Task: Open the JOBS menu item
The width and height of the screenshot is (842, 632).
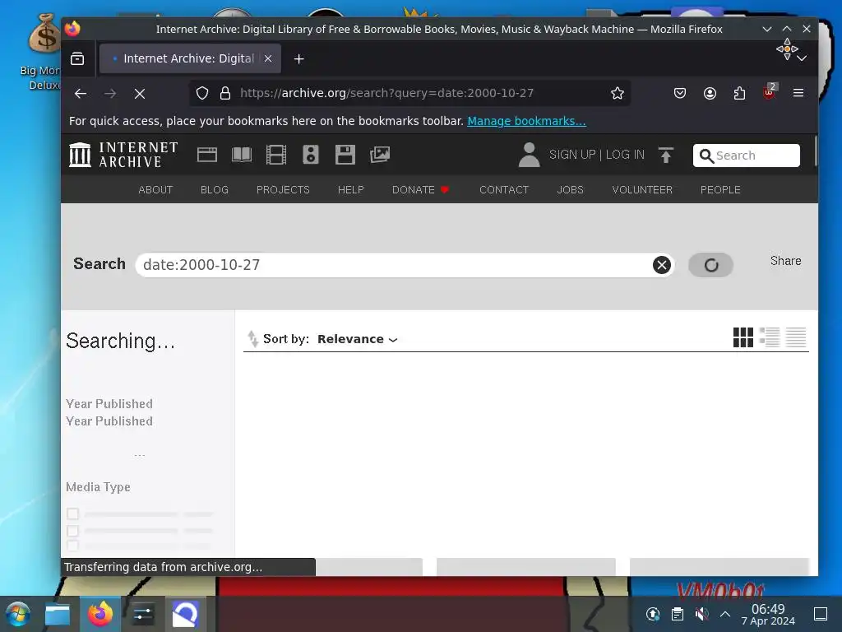Action: coord(571,190)
